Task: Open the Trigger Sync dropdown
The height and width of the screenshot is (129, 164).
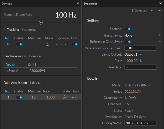Action: (130, 36)
